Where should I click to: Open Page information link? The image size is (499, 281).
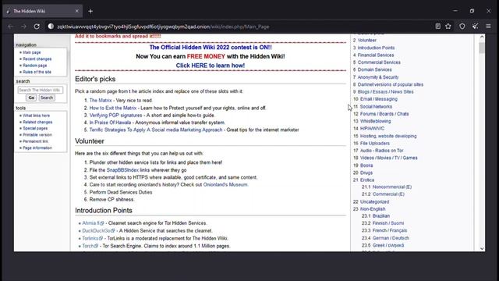(x=37, y=148)
